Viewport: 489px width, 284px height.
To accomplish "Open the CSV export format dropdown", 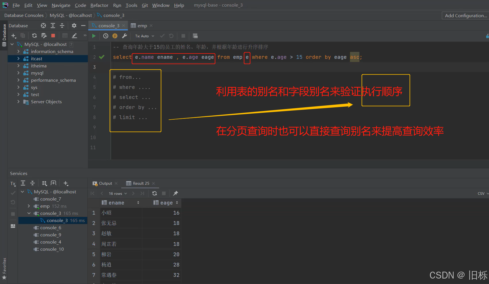I will 483,193.
